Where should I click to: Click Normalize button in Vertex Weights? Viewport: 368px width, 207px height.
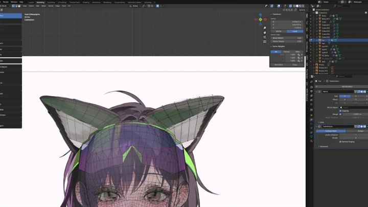[x=279, y=65]
